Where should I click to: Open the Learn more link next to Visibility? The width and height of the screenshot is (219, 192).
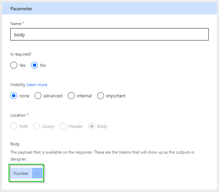pos(37,85)
